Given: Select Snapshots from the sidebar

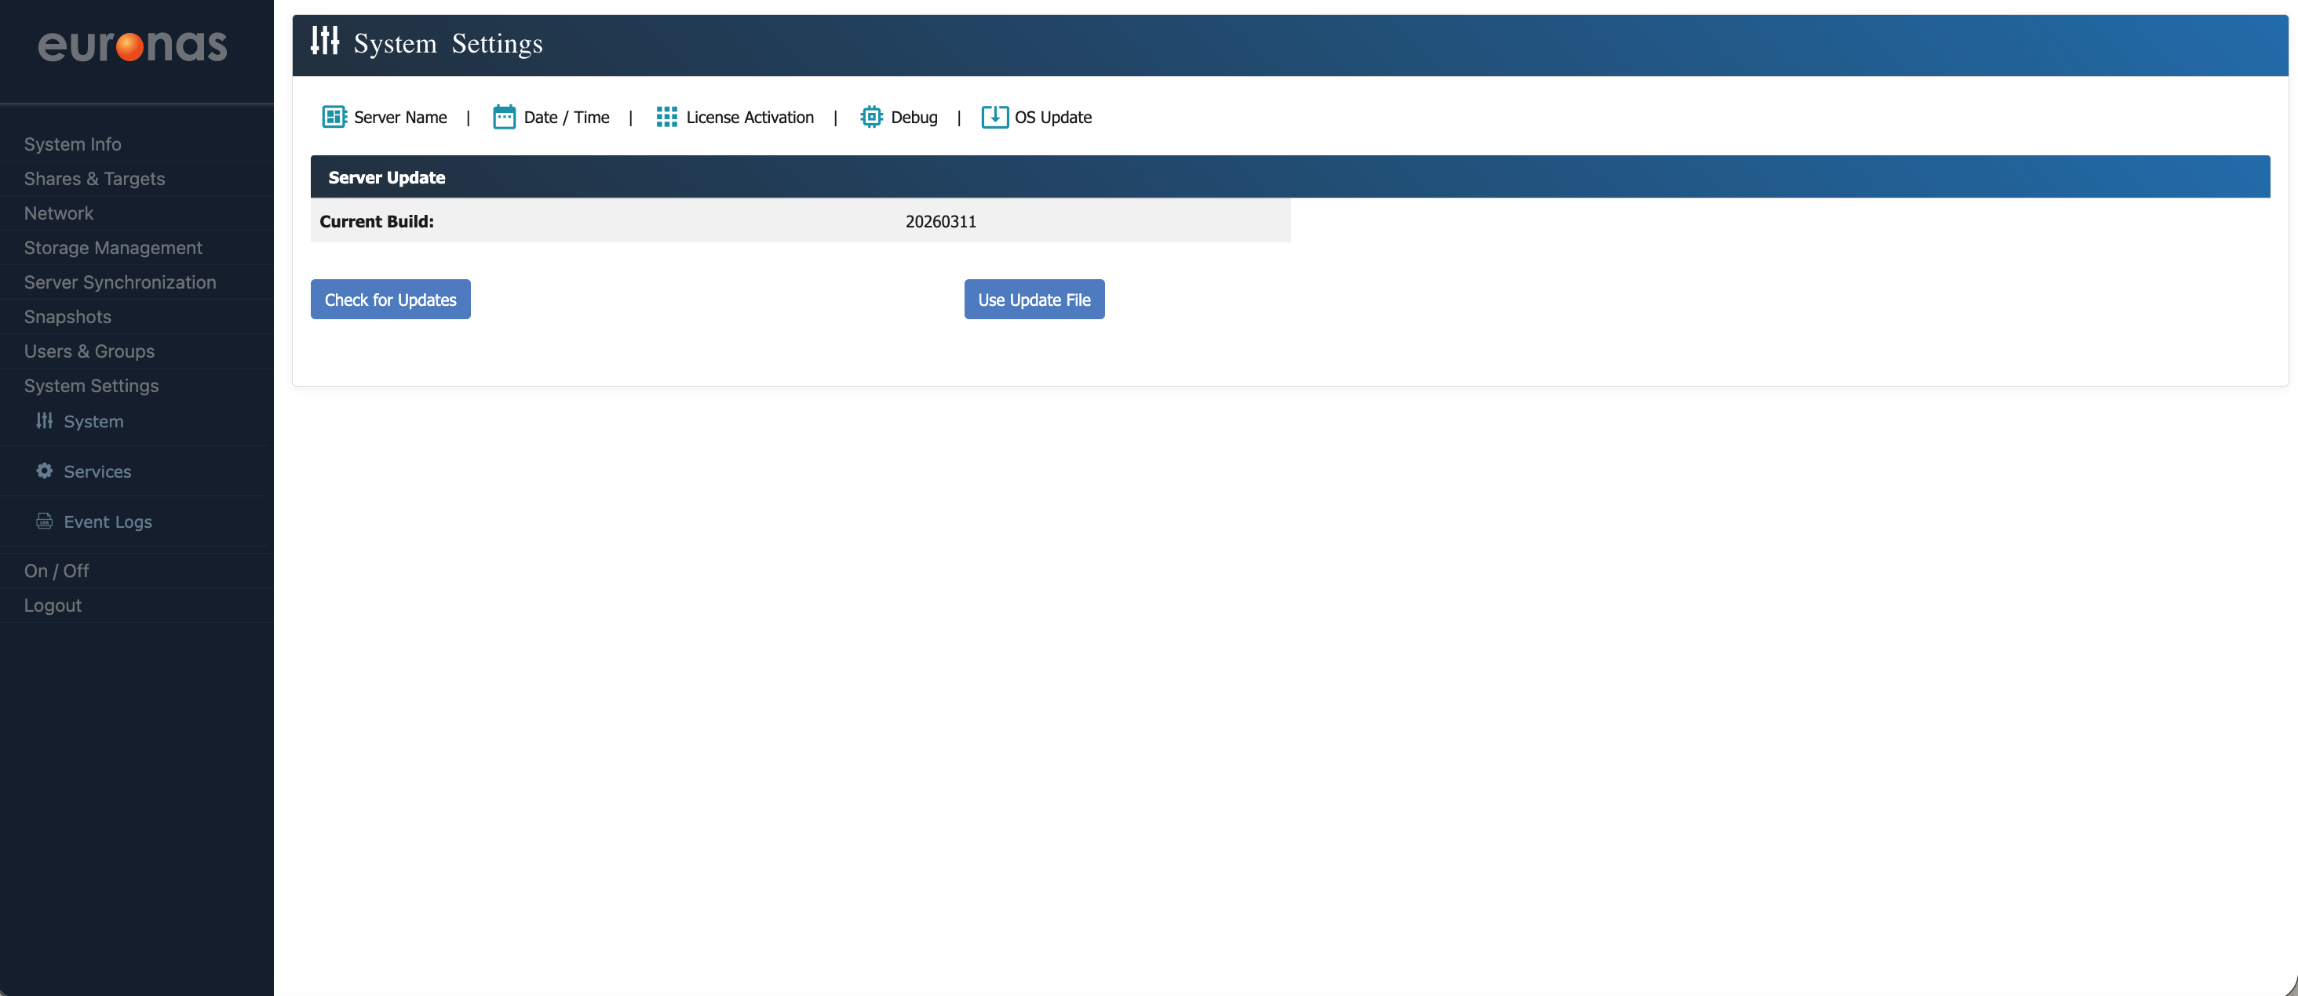Looking at the screenshot, I should point(67,317).
